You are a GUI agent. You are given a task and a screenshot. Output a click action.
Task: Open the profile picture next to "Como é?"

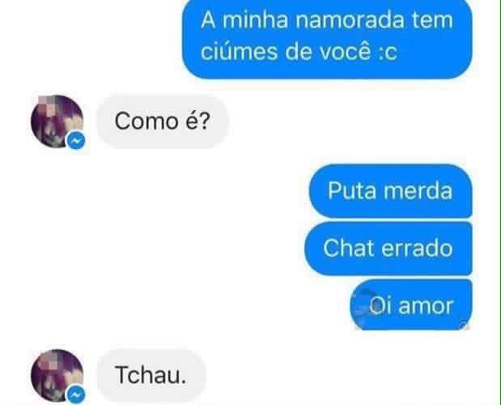click(x=57, y=122)
